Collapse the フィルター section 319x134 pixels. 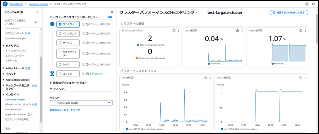(x=51, y=89)
